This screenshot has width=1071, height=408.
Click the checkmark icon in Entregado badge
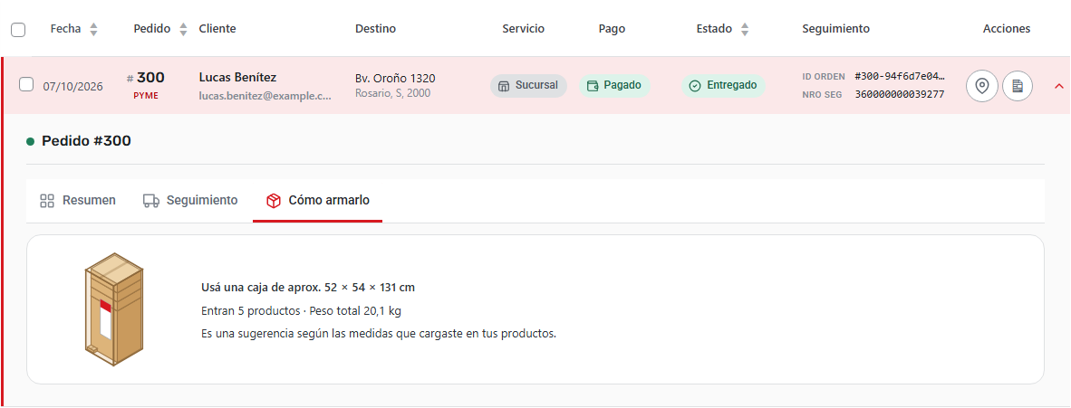[x=695, y=86]
